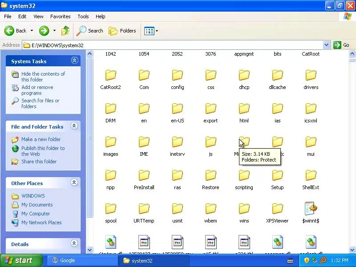Open the Favorites menu
356x267 pixels.
pos(61,16)
